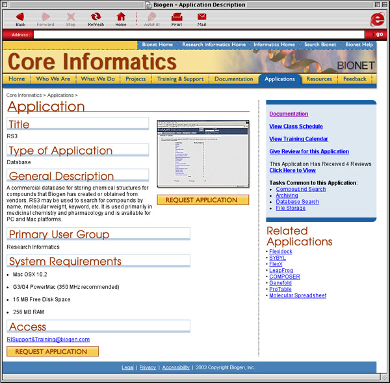The image size is (390, 383).
Task: Open COMPOSER related application
Action: click(x=285, y=277)
